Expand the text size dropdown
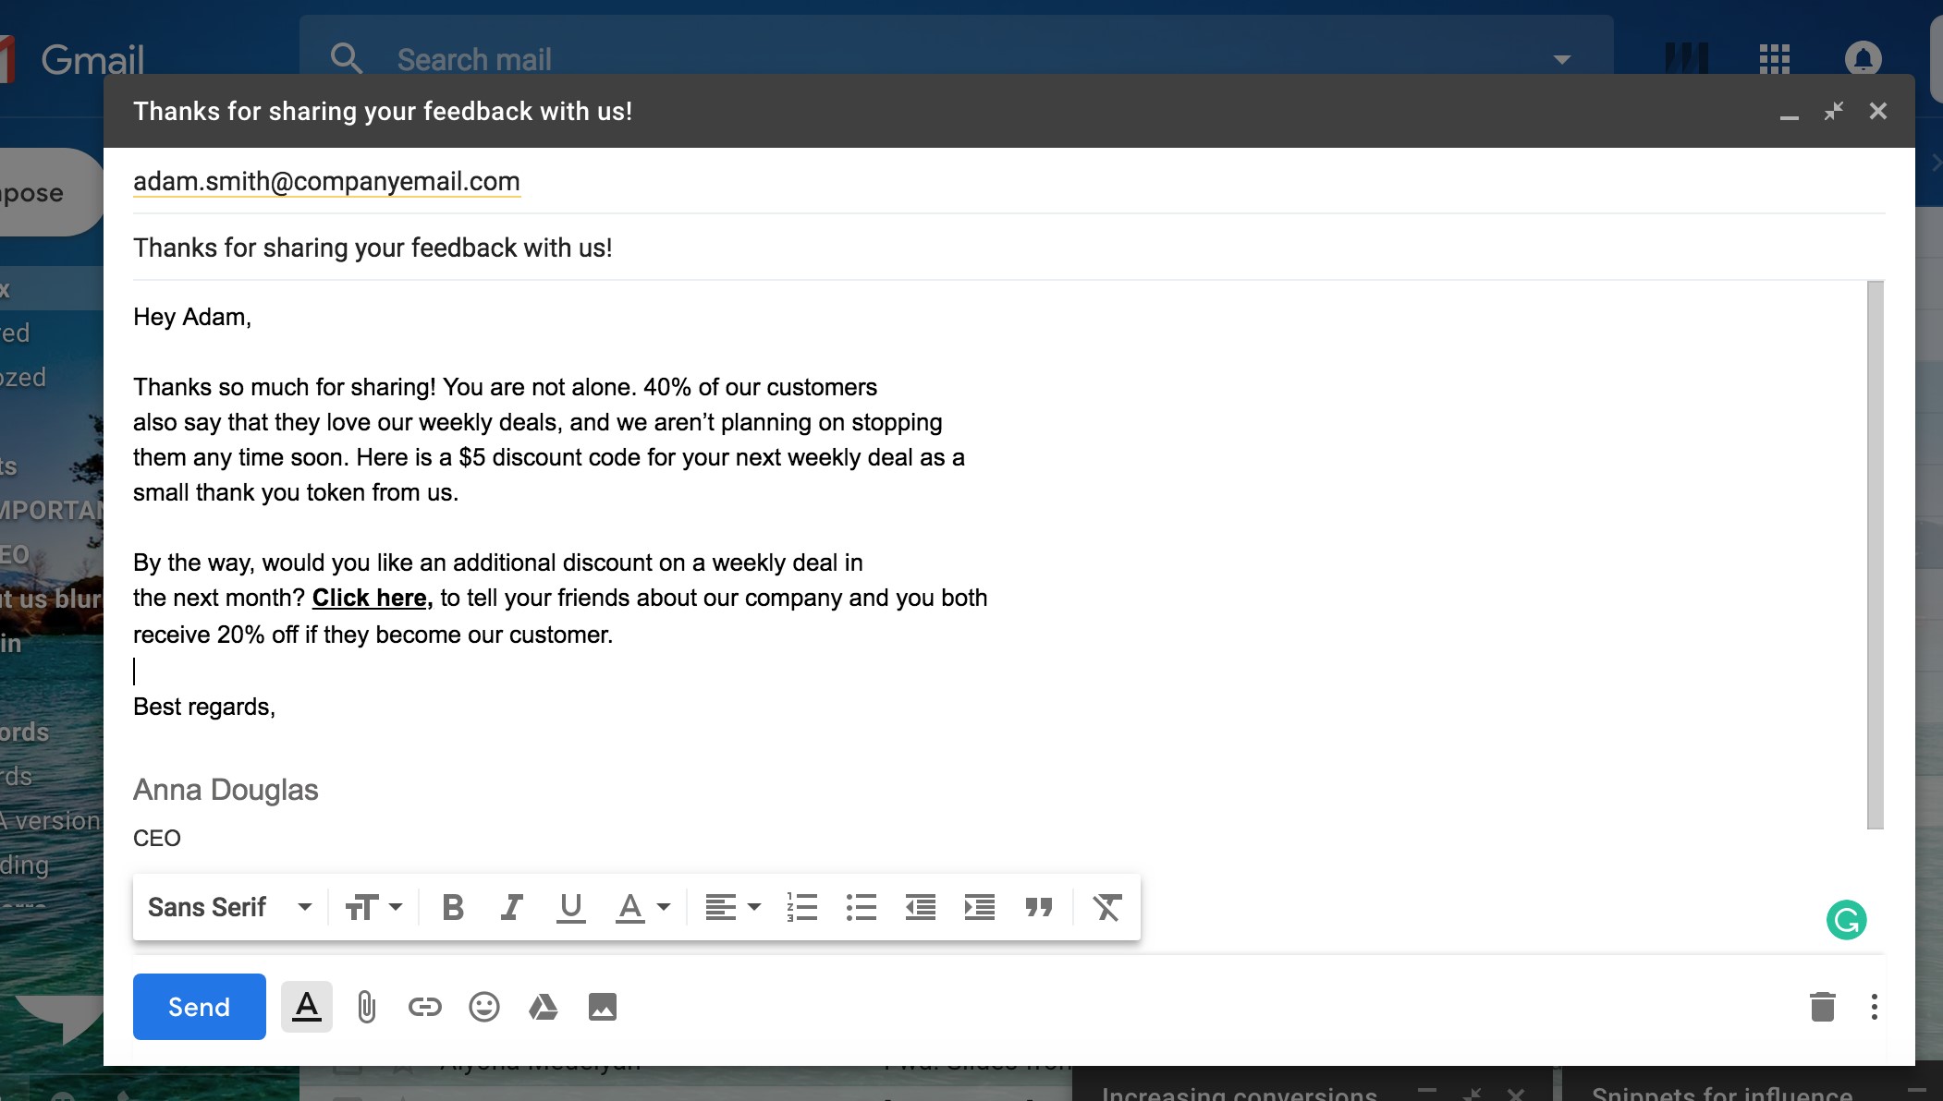1943x1101 pixels. 373,907
